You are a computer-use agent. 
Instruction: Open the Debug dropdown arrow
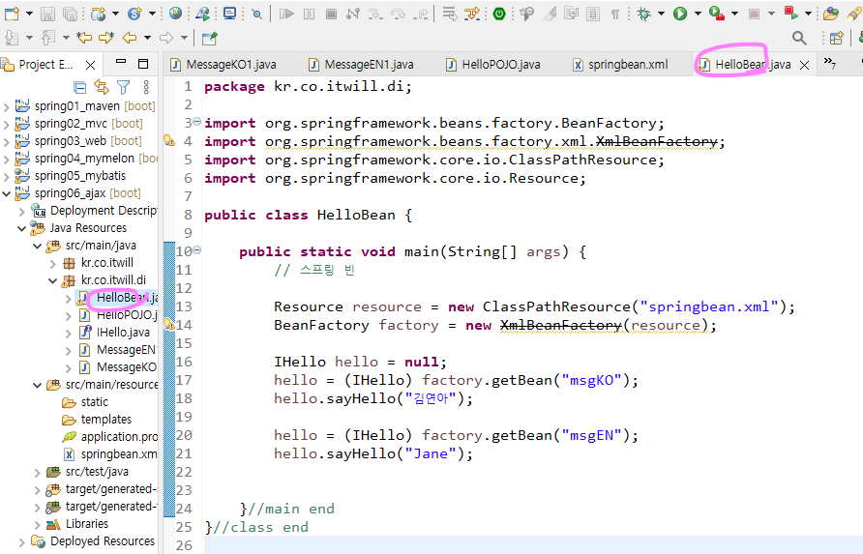pos(661,14)
